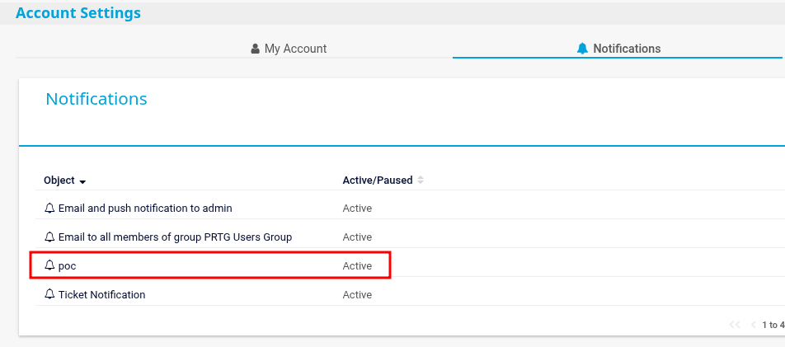Click Active status in Ticket Notification row
Screen dimensions: 785x347
point(357,294)
